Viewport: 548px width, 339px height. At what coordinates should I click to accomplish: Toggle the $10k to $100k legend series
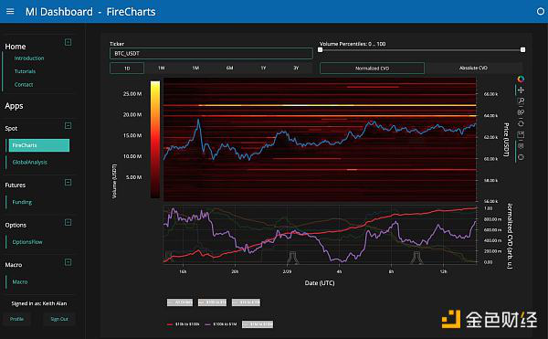coord(184,324)
